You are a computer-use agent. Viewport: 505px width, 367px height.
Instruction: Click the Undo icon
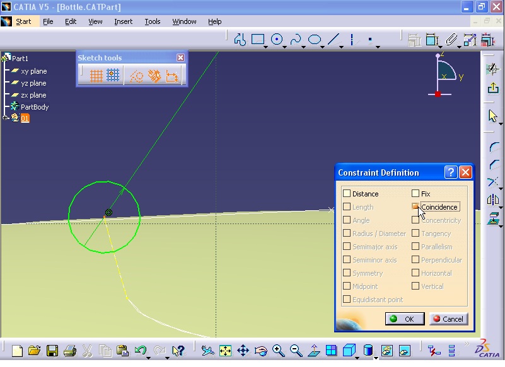coord(141,350)
